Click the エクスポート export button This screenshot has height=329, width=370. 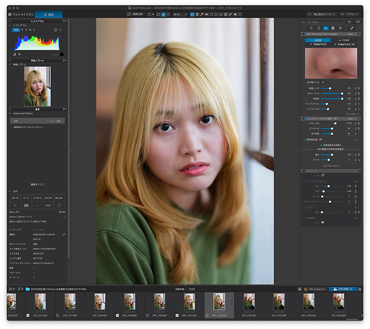(x=343, y=289)
